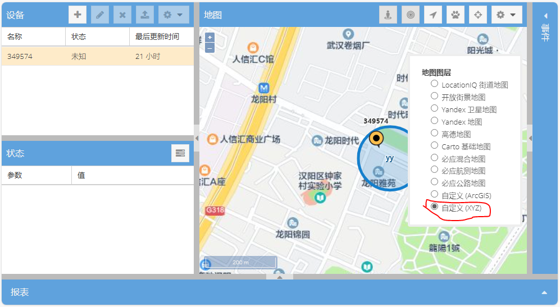560x307 pixels.
Task: Click the 武汉卷烟厂 location pin
Action: pos(348,35)
